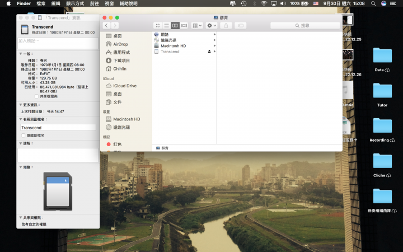This screenshot has width=403, height=252.
Task: Collapse the 名稱與副檔名 section
Action: tap(21, 119)
